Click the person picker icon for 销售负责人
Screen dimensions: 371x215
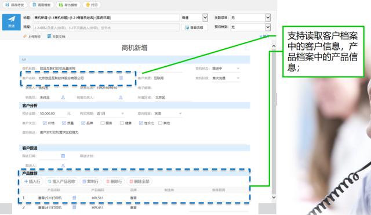tap(121, 98)
